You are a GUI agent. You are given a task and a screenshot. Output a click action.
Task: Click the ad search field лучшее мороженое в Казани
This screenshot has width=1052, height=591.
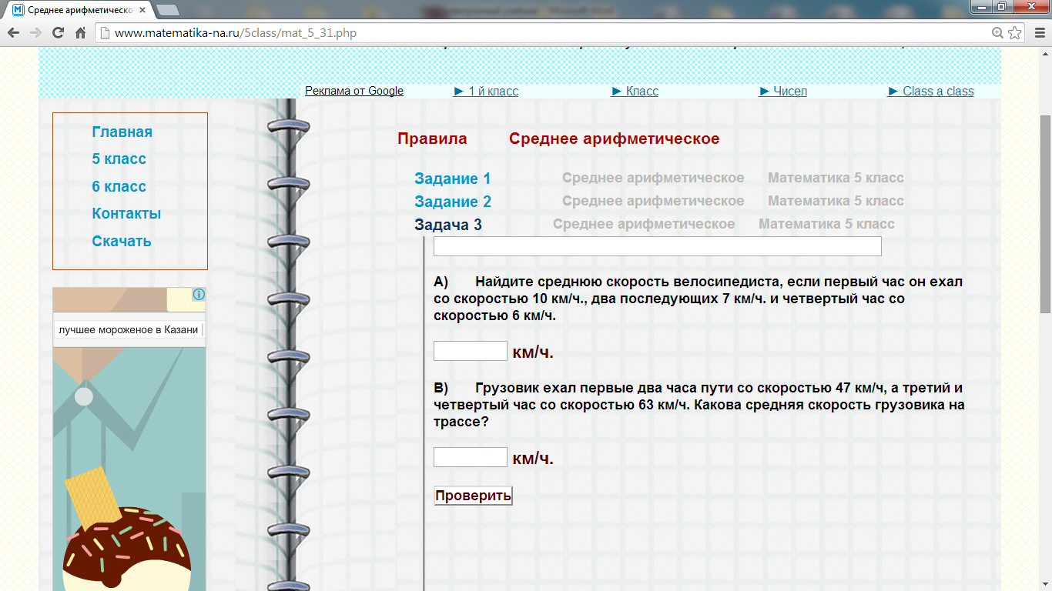tap(129, 330)
